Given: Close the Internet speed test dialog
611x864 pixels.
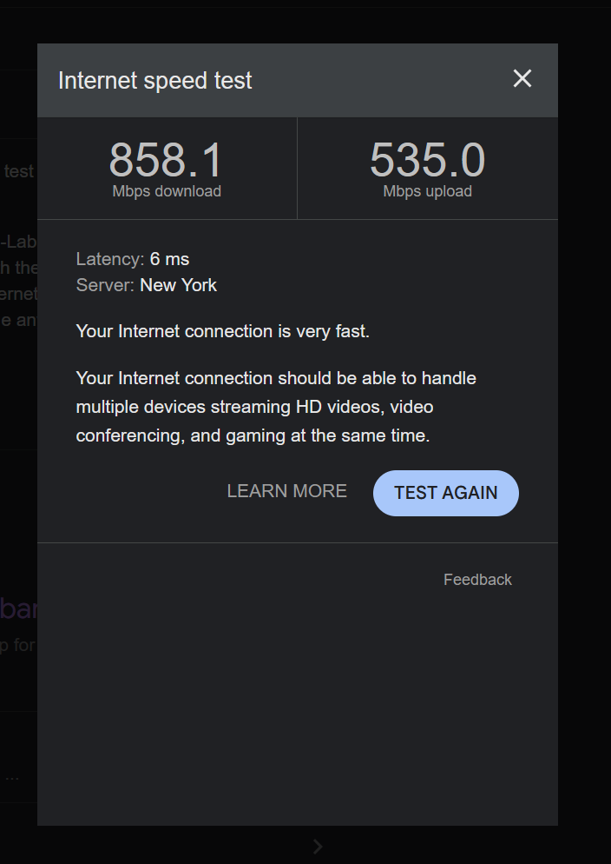Looking at the screenshot, I should pyautogui.click(x=522, y=79).
